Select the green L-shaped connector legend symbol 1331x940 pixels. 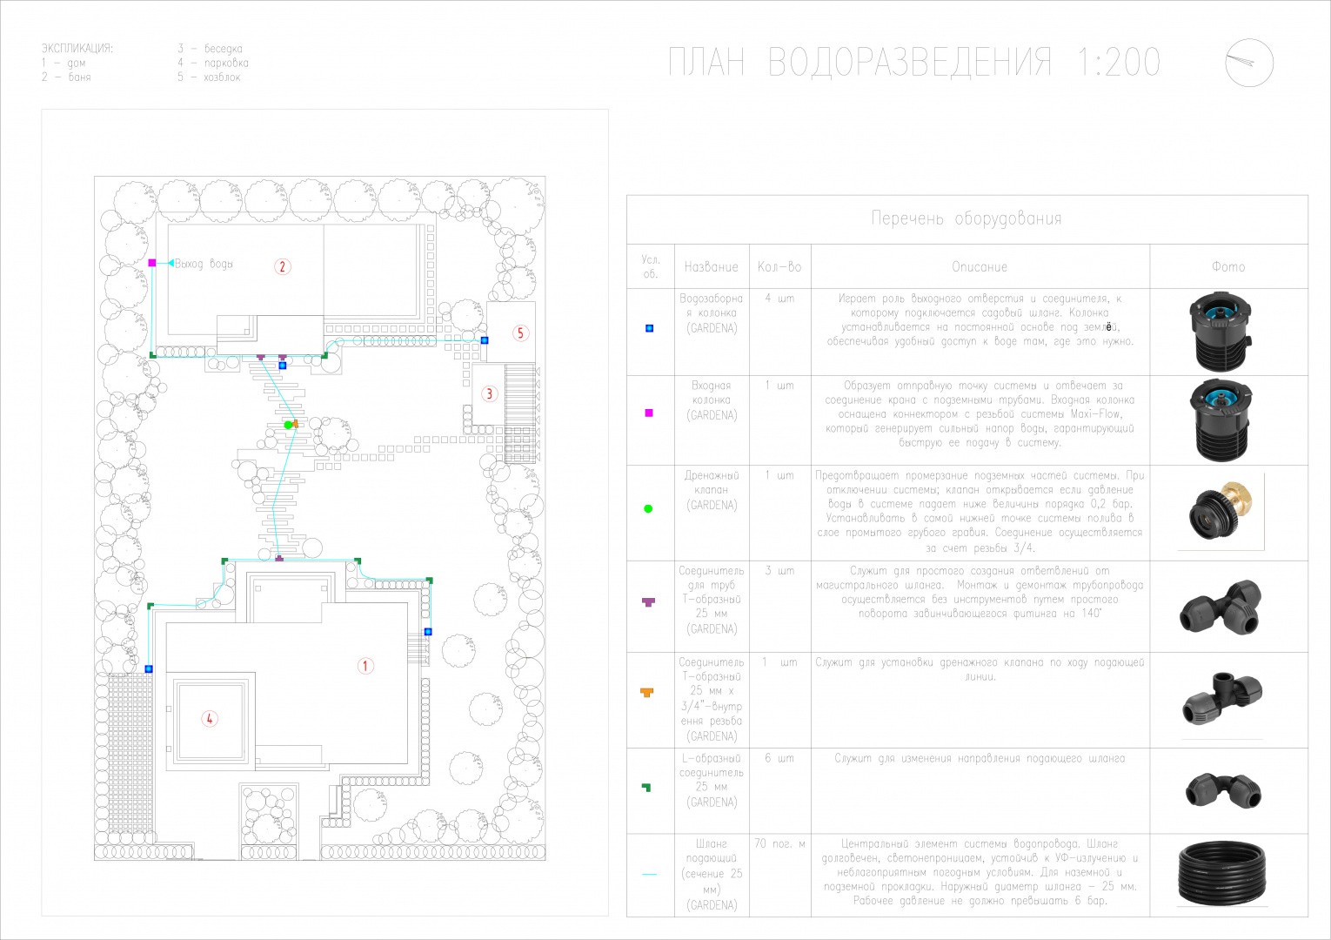pyautogui.click(x=645, y=787)
